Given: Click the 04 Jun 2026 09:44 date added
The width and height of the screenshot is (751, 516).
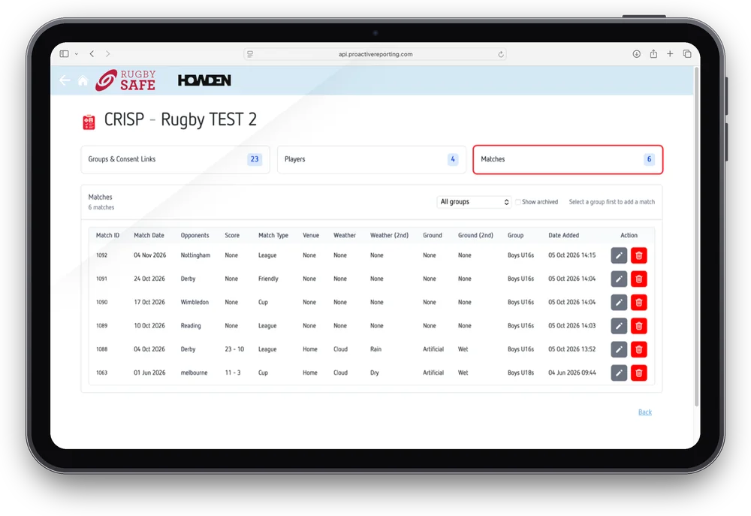Looking at the screenshot, I should pos(572,373).
